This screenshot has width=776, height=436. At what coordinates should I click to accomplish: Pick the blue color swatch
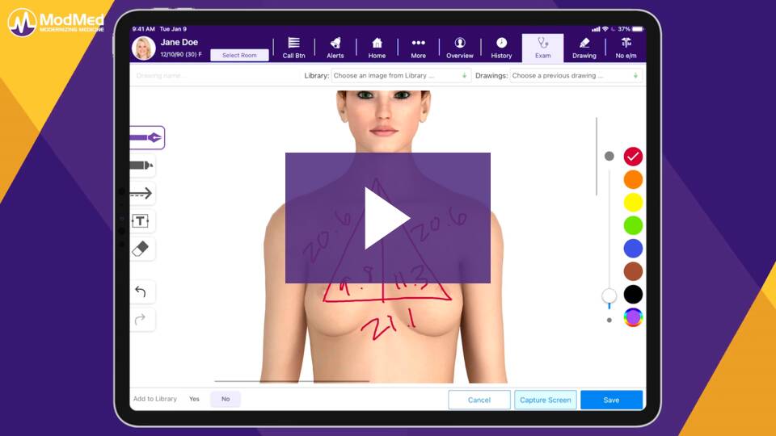[x=633, y=249]
